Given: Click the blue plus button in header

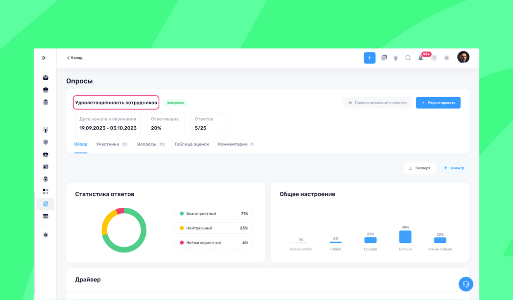Looking at the screenshot, I should click(369, 58).
